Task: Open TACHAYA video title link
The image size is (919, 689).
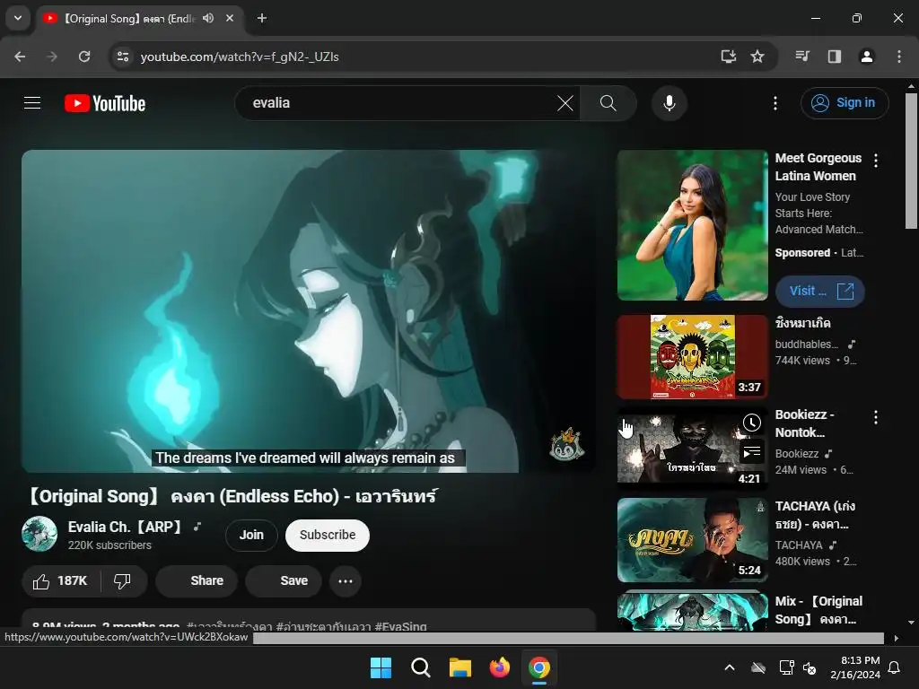Action: [x=815, y=515]
